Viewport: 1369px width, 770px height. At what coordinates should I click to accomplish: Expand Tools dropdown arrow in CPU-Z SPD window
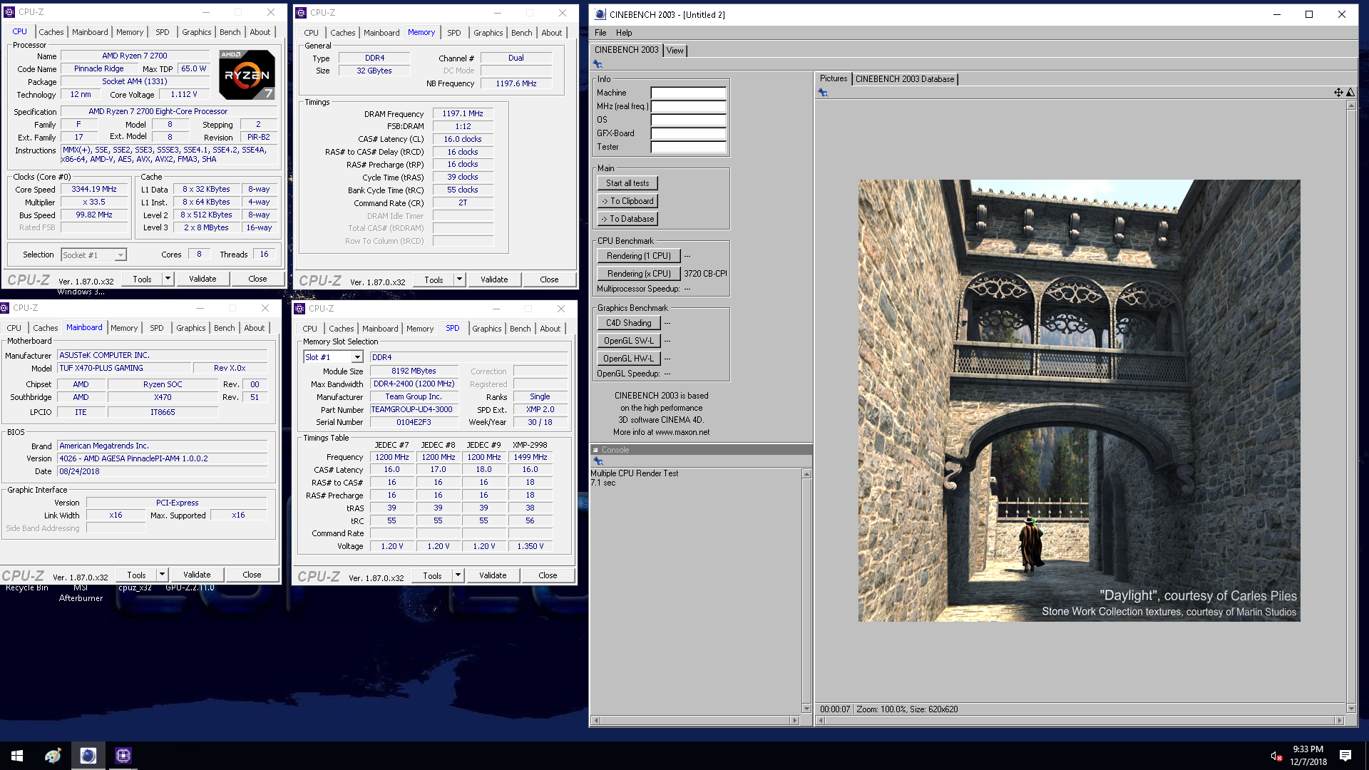click(458, 575)
